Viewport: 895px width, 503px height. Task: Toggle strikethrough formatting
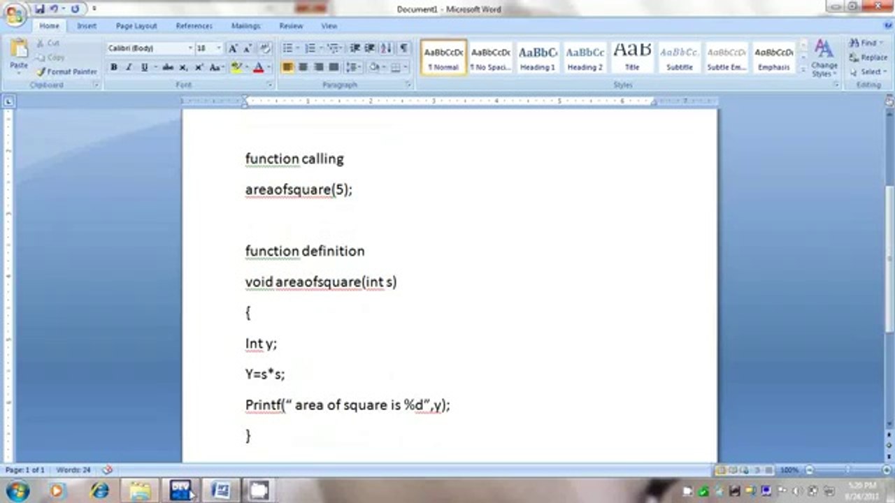pyautogui.click(x=168, y=67)
